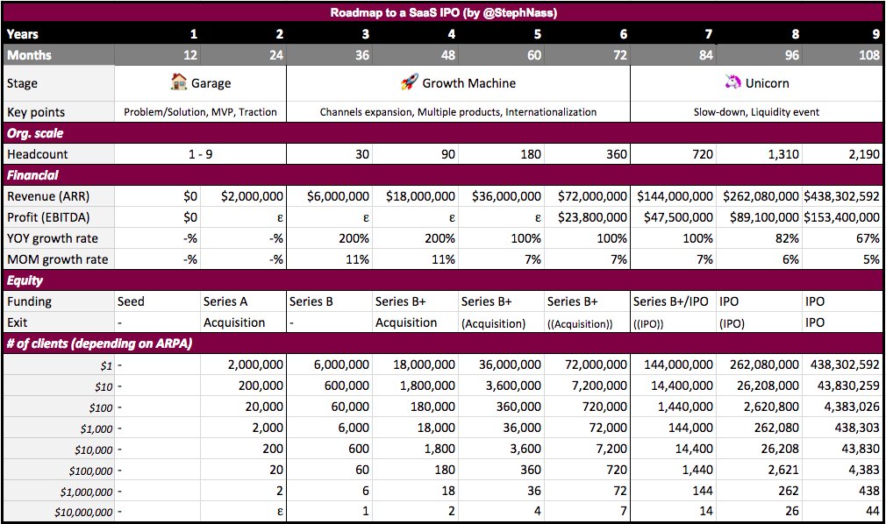Click the cell Slow-down, Liquidity event
This screenshot has width=886, height=524.
756,112
